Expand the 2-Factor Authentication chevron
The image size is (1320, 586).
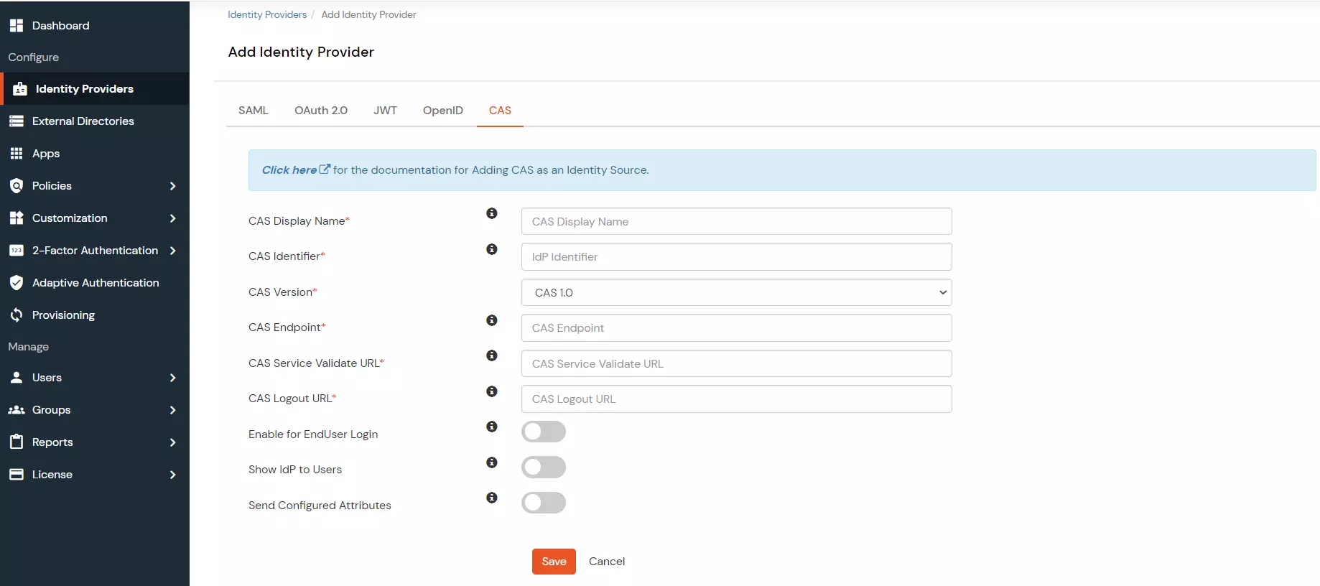click(172, 251)
